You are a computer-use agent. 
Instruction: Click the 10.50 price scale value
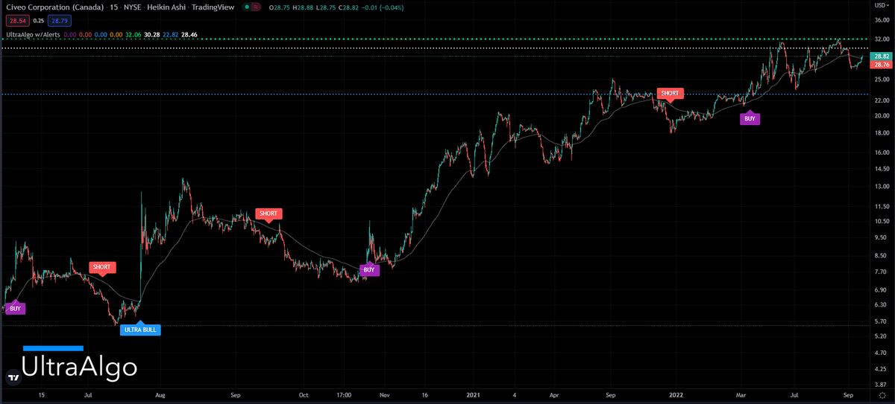tap(882, 222)
